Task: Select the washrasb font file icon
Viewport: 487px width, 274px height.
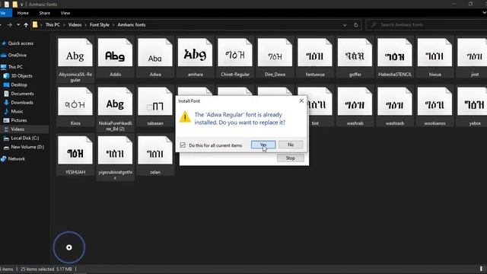Action: tap(395, 101)
